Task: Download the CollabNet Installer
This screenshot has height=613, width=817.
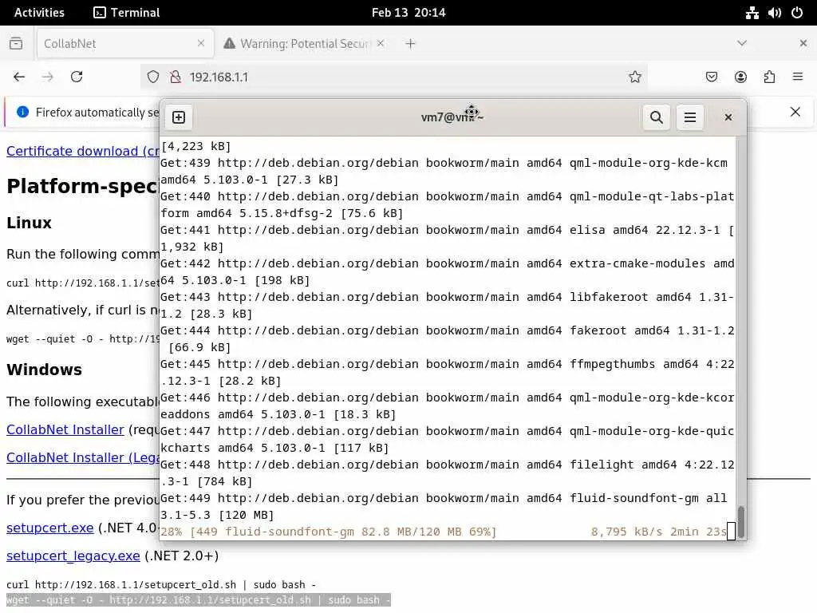Action: (x=65, y=430)
